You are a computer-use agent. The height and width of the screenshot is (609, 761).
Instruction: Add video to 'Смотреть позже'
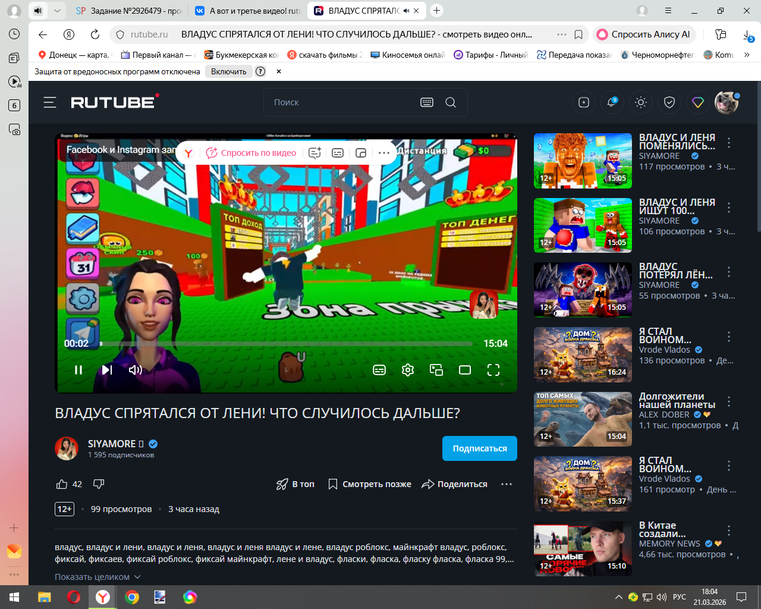click(x=370, y=484)
